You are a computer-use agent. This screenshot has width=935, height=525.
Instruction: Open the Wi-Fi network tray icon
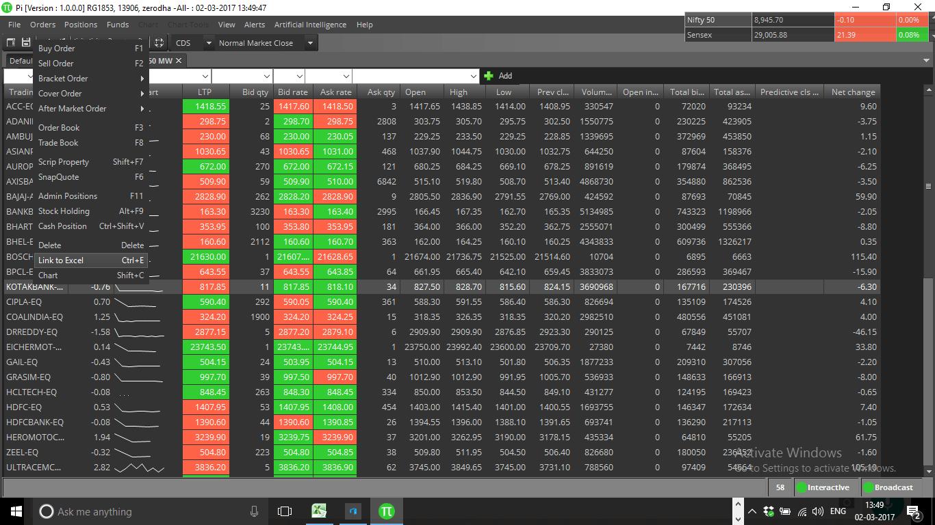[802, 511]
